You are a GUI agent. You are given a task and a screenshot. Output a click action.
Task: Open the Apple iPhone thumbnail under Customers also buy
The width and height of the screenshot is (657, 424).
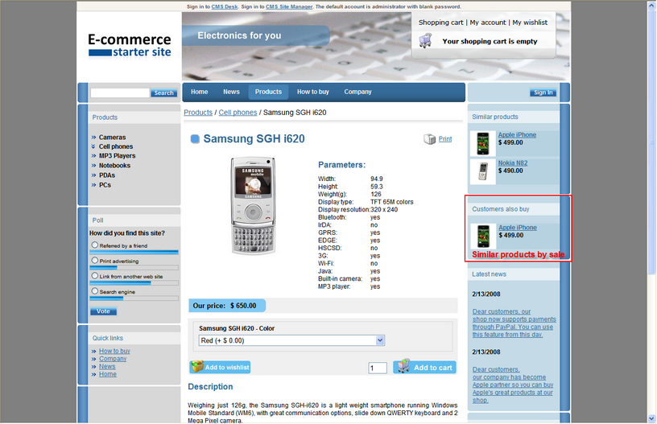pos(484,236)
